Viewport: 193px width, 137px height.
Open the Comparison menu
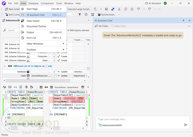pos(47,3)
